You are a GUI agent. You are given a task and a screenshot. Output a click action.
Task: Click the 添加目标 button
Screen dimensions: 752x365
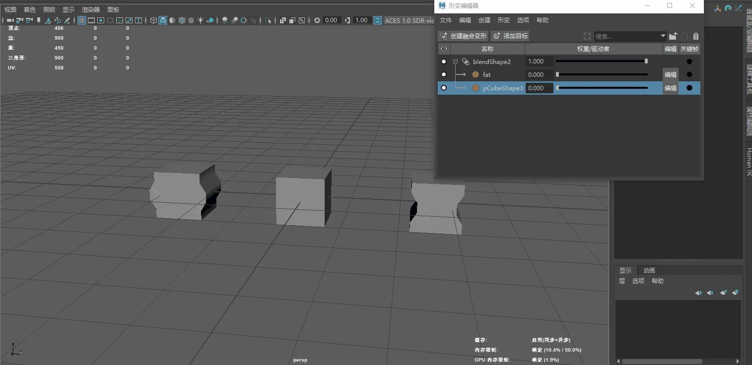[x=510, y=36]
